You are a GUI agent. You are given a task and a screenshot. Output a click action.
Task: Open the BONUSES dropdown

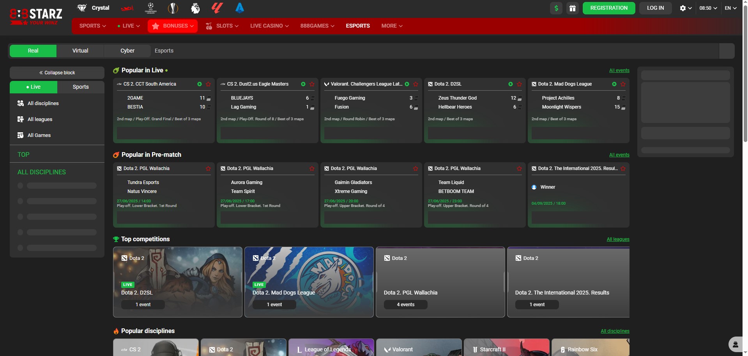coord(173,26)
